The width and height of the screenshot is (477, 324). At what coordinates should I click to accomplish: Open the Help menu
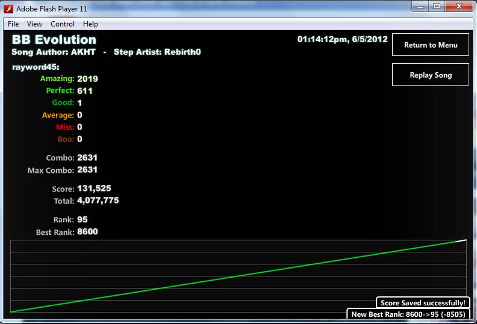(x=90, y=23)
